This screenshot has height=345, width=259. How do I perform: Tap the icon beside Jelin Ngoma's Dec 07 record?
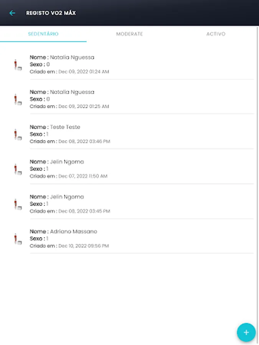[x=17, y=169]
